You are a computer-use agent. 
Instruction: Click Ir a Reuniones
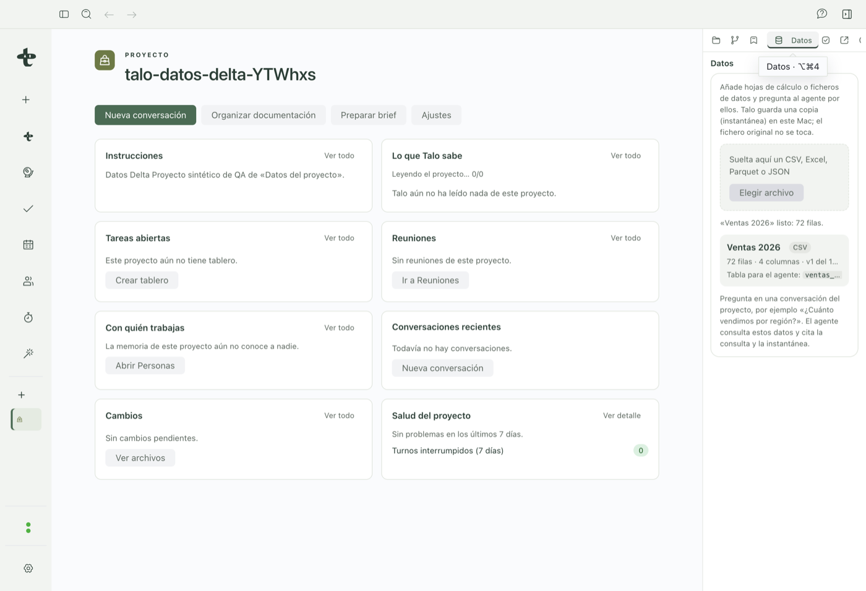coord(431,280)
